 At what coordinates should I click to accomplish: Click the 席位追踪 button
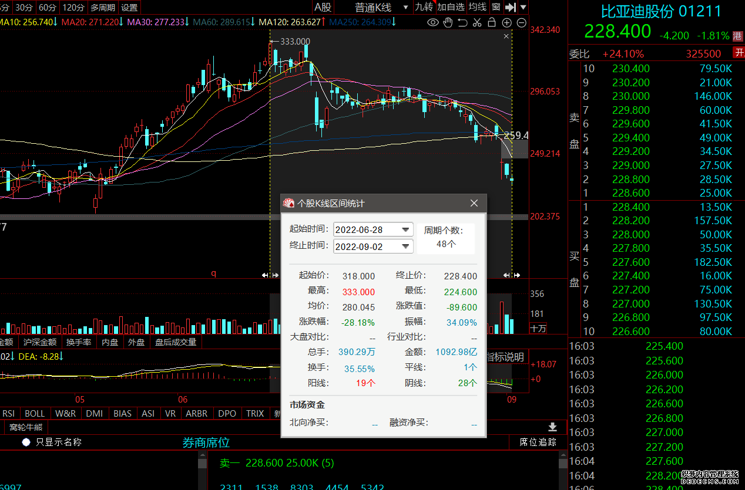538,442
